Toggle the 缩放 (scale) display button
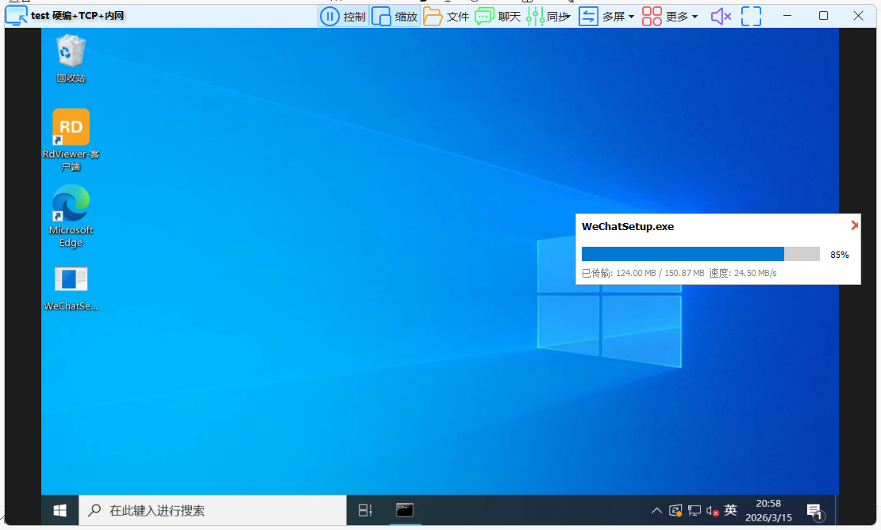Screen dimensions: 881x530 (394, 16)
